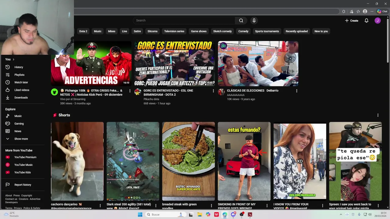This screenshot has height=219, width=390.
Task: Click the YouTube search magnifier button
Action: (241, 20)
